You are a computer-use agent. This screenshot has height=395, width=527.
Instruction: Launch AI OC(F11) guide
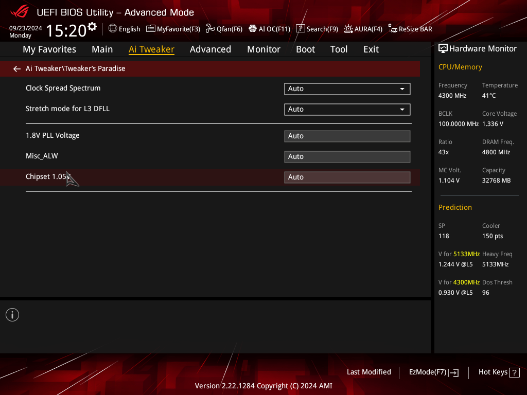point(269,29)
